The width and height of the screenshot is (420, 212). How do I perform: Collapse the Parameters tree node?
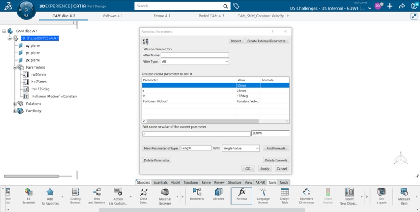tap(15, 67)
